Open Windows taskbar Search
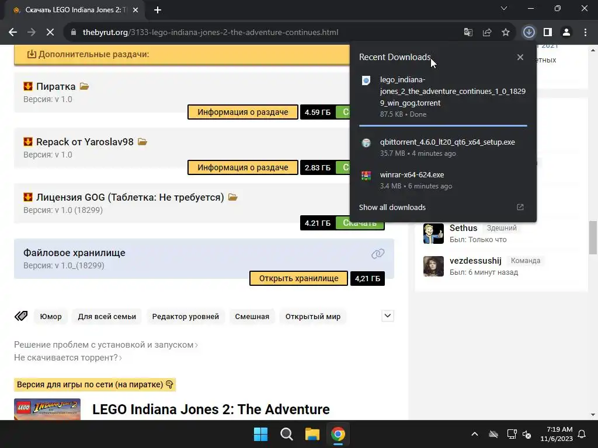Screen dimensions: 598x448 286,434
